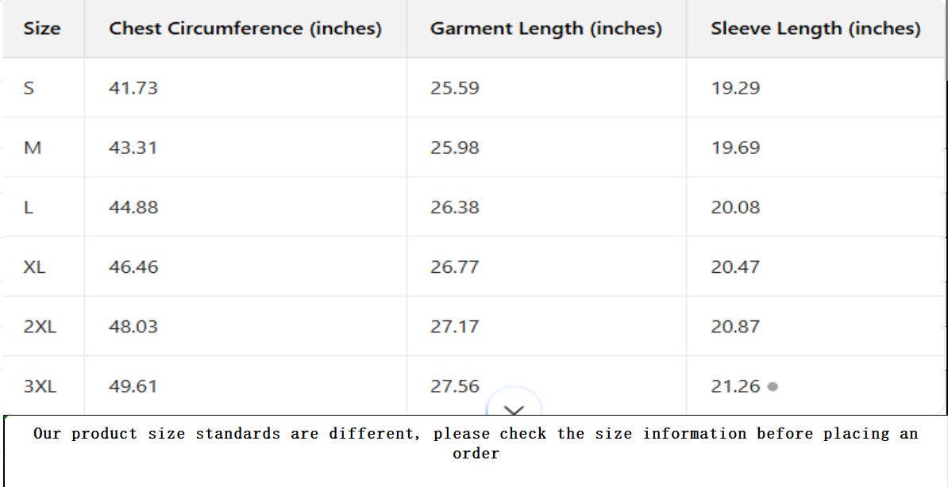Click the gray dot beside 21.26
The width and height of the screenshot is (948, 487).
[773, 387]
